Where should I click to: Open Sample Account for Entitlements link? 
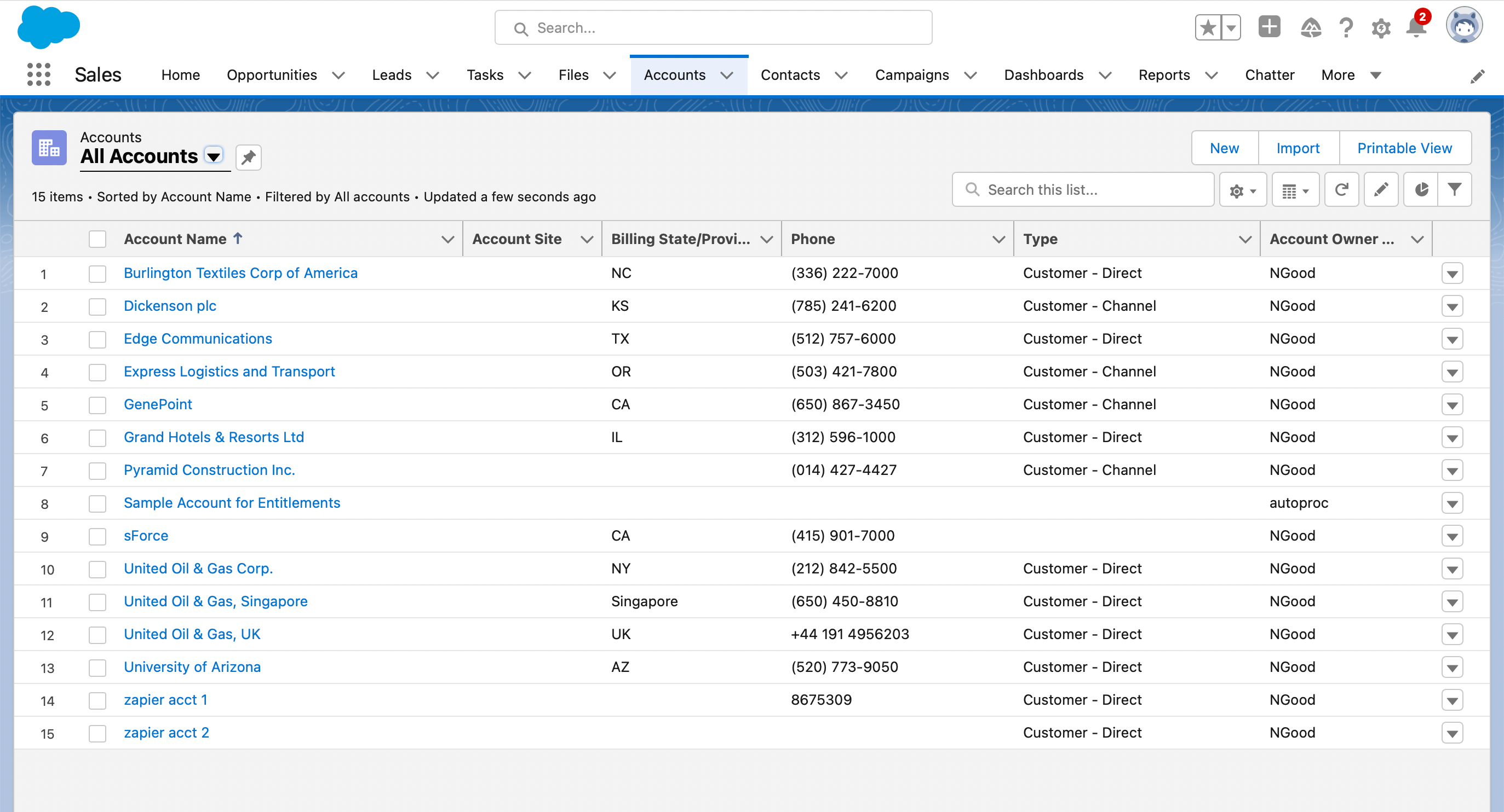click(x=232, y=503)
